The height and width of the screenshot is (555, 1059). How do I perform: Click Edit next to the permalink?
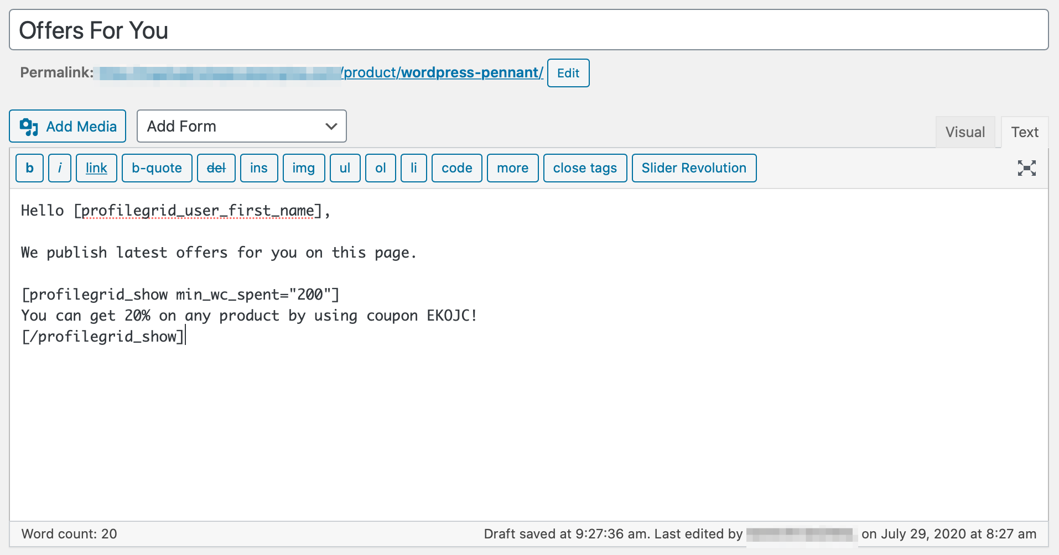click(x=568, y=72)
